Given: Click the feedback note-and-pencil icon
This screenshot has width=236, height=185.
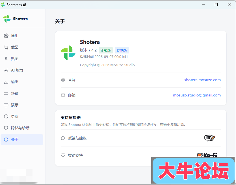Looking at the screenshot, I should (x=210, y=138).
